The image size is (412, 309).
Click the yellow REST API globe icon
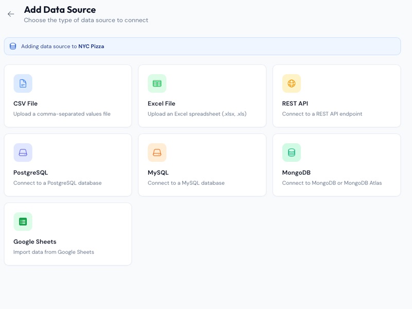tap(291, 83)
